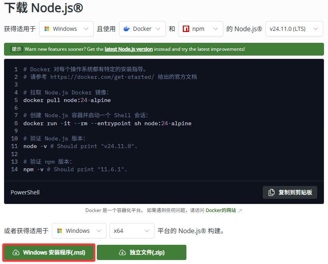Open the v24.11.0 (LTS) version dropdown
Viewport: 328px width, 264px height.
[x=294, y=29]
